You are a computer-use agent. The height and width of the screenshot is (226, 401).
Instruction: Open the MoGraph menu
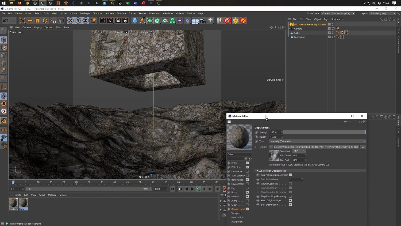85,13
